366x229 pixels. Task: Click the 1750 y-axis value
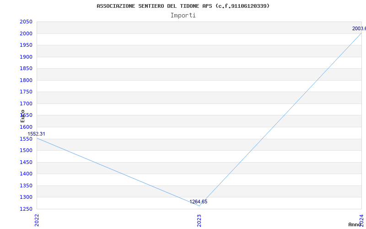(26, 92)
